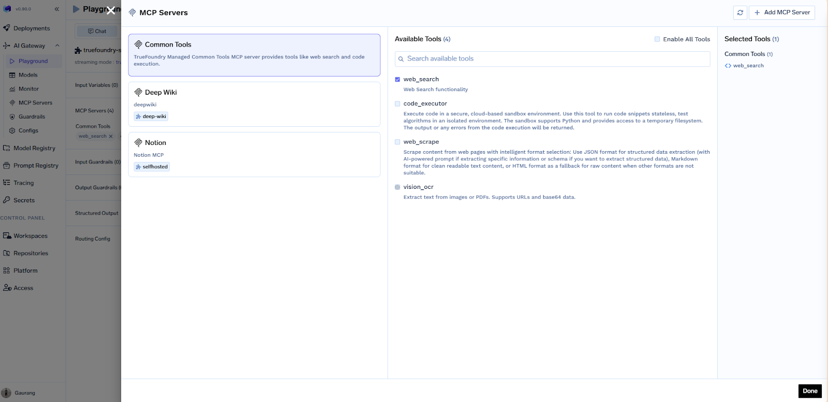
Task: Click the Common Tools server icon
Action: click(x=138, y=44)
